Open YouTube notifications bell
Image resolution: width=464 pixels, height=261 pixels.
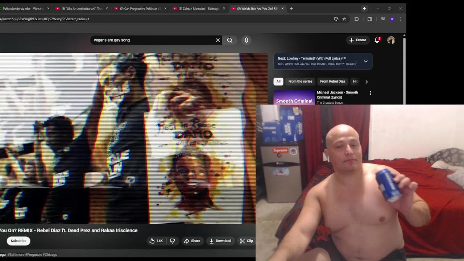tap(377, 40)
